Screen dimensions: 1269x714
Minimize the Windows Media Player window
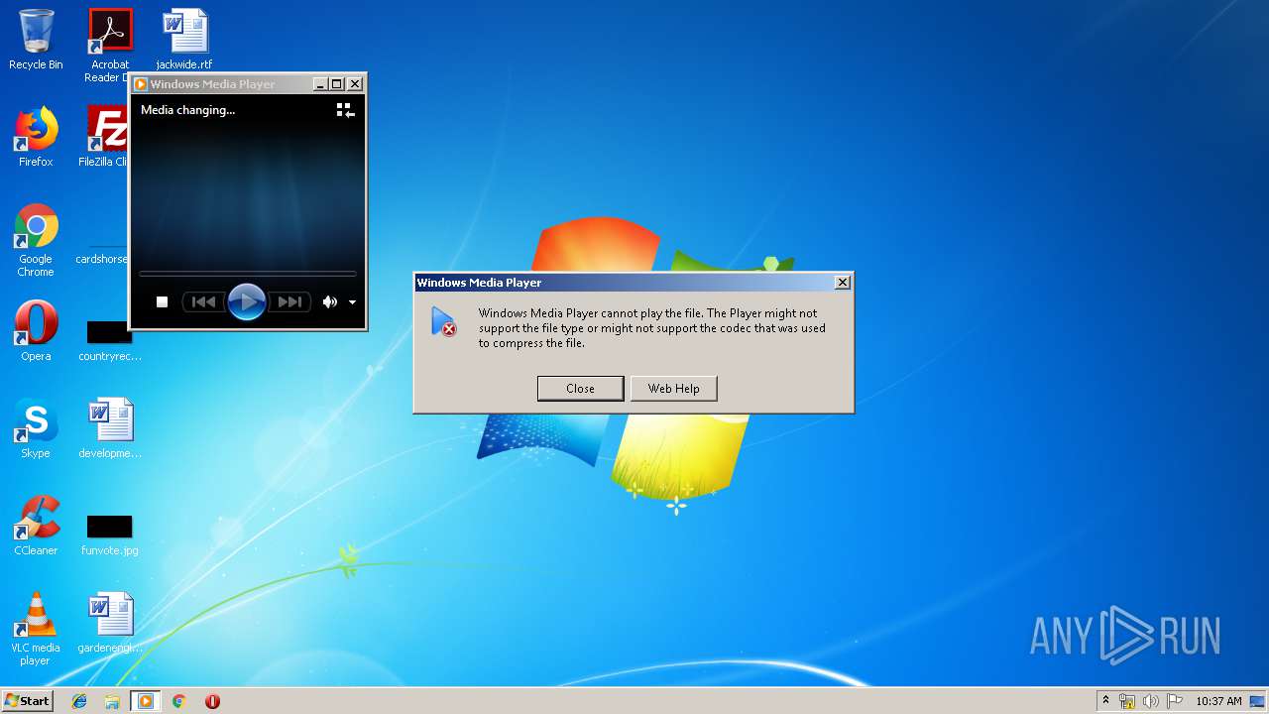click(320, 84)
